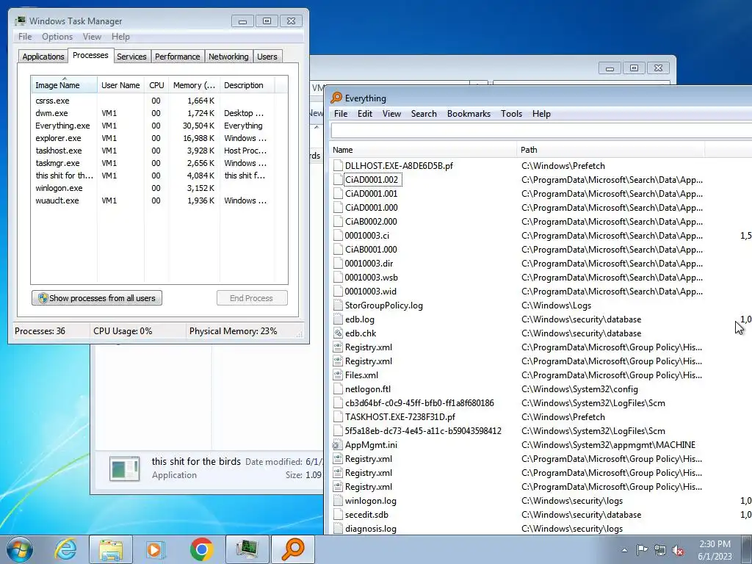Open Task Manager View menu
752x564 pixels.
92,37
